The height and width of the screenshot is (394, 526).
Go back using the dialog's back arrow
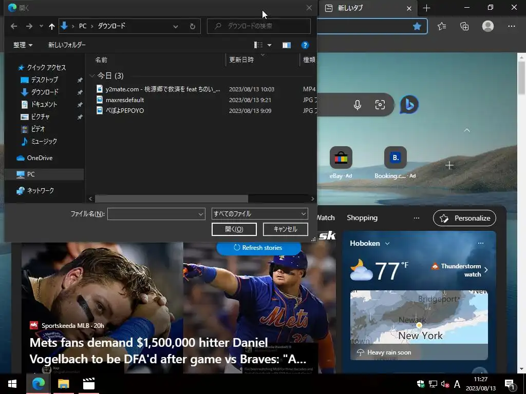pos(14,26)
